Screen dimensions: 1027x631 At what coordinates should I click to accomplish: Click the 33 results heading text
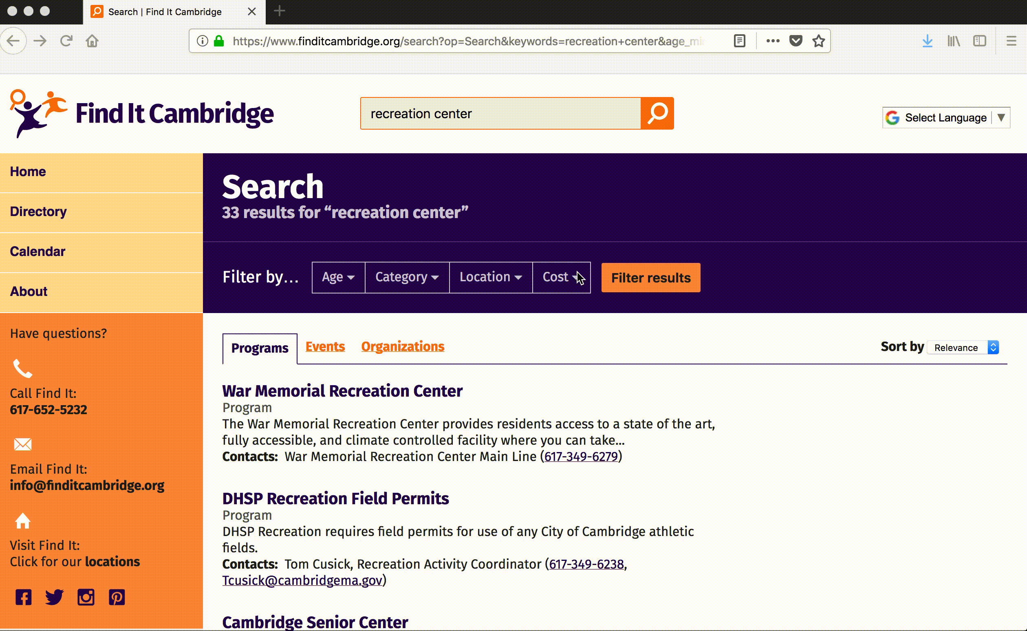pos(345,213)
